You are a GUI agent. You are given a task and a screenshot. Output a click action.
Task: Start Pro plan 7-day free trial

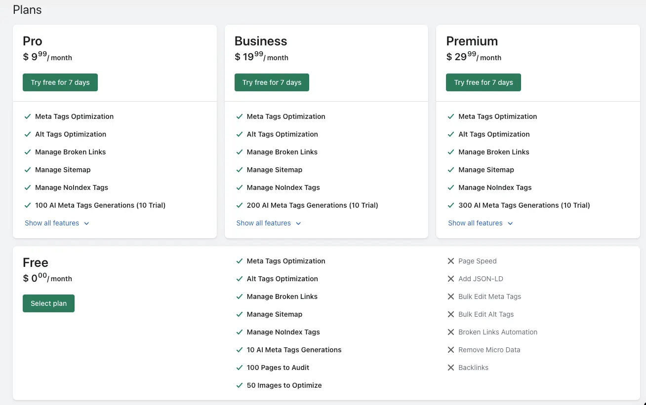pyautogui.click(x=60, y=82)
